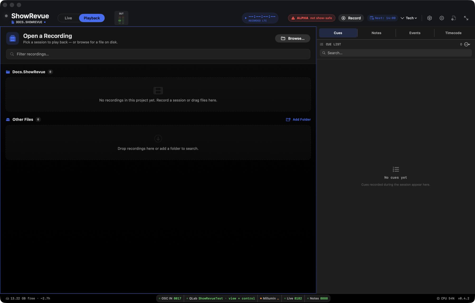Click the Browse... button
Image resolution: width=475 pixels, height=303 pixels.
pos(293,39)
